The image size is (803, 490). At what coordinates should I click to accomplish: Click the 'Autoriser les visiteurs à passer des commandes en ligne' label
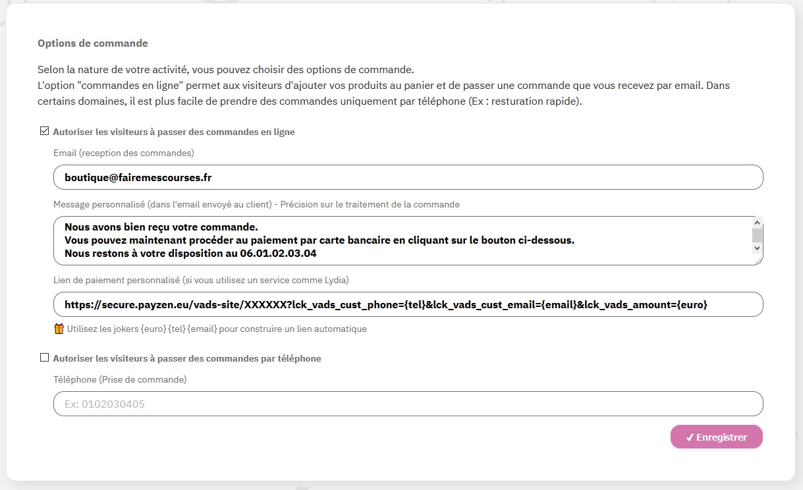click(x=174, y=132)
